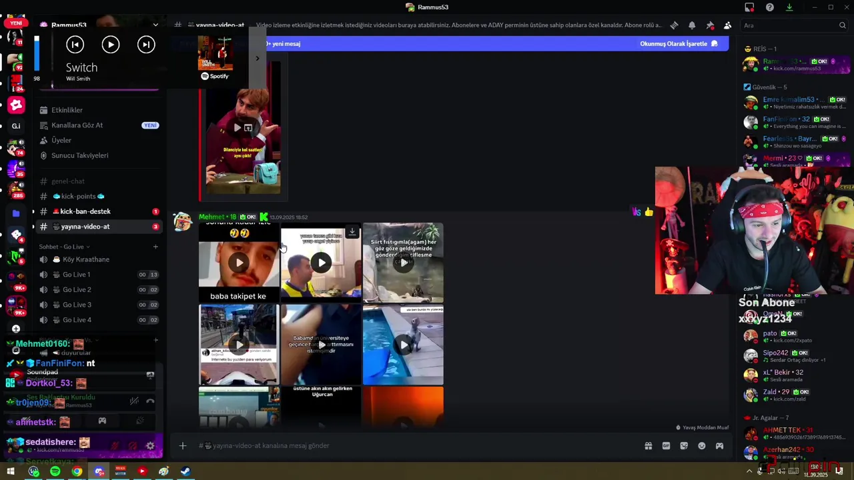This screenshot has width=854, height=480.
Task: Open the gift icon in message bar
Action: pos(648,446)
